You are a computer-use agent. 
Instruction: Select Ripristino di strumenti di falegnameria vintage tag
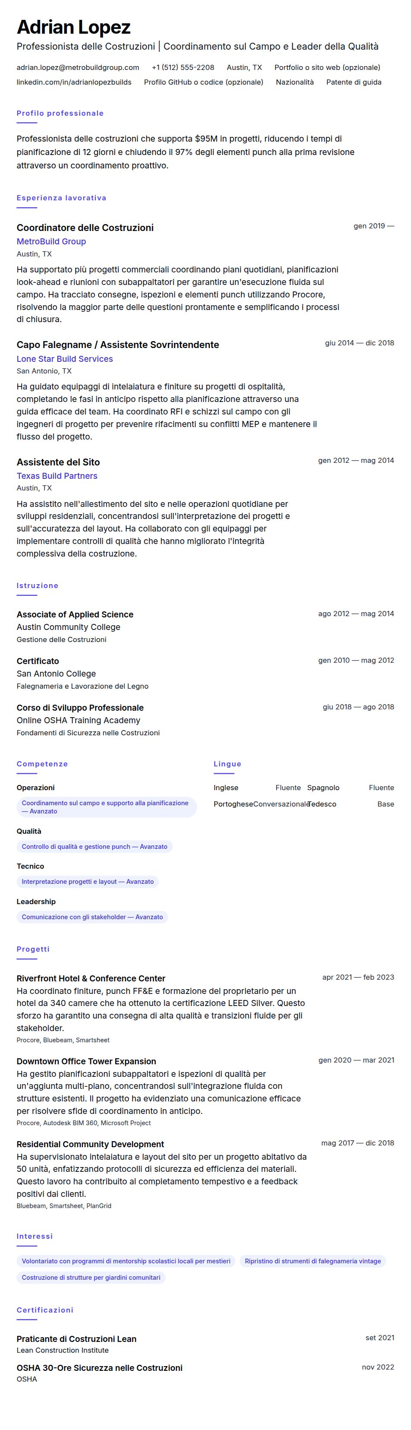point(313,1261)
